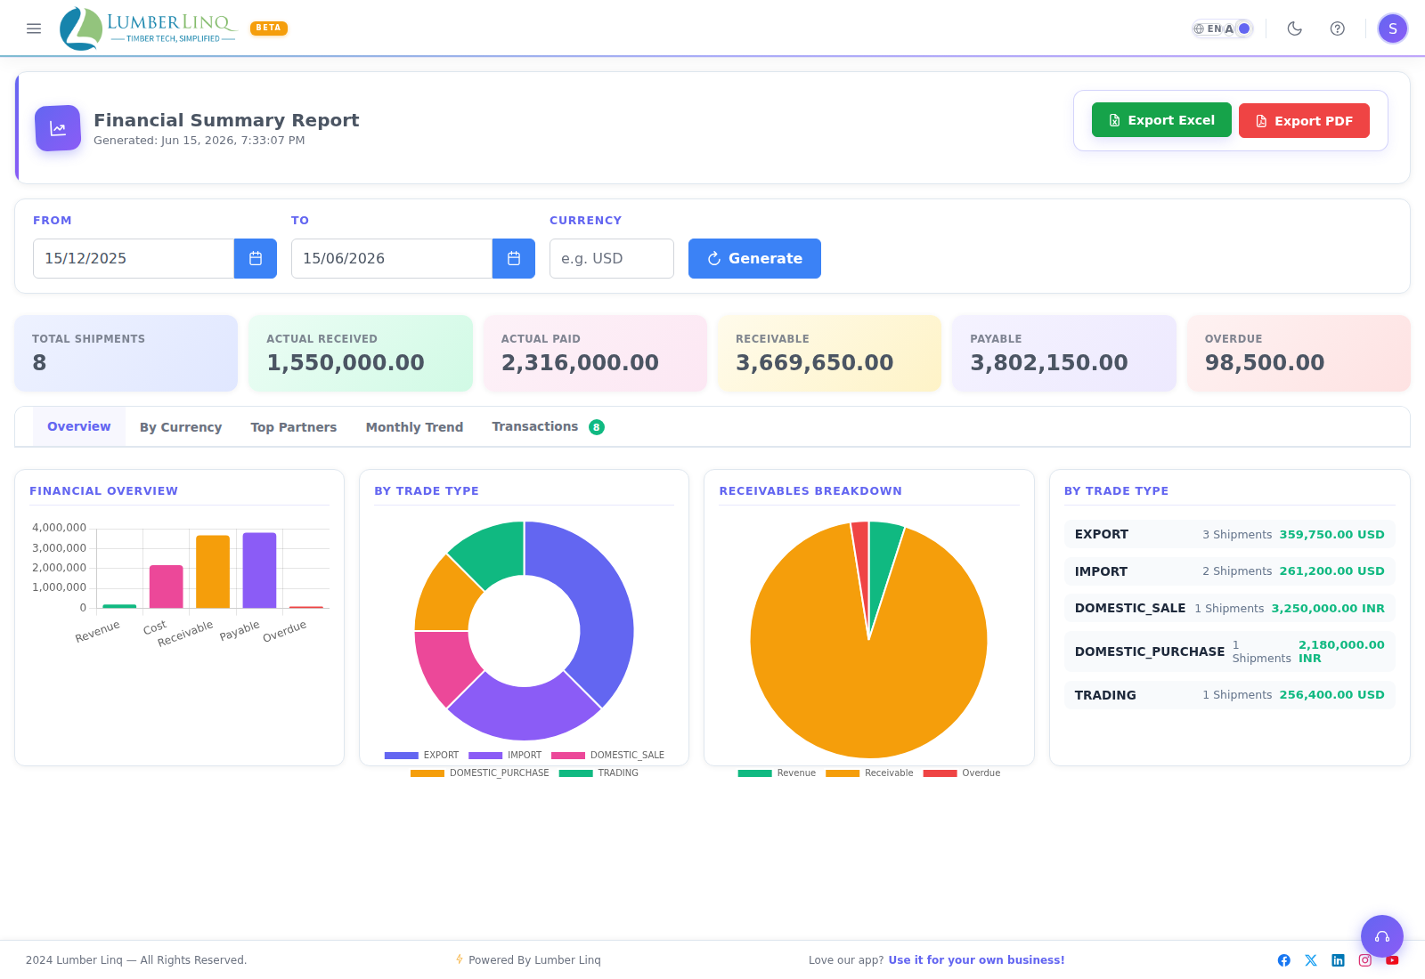
Task: Click the Overdue 98,500.00 card
Action: point(1299,353)
